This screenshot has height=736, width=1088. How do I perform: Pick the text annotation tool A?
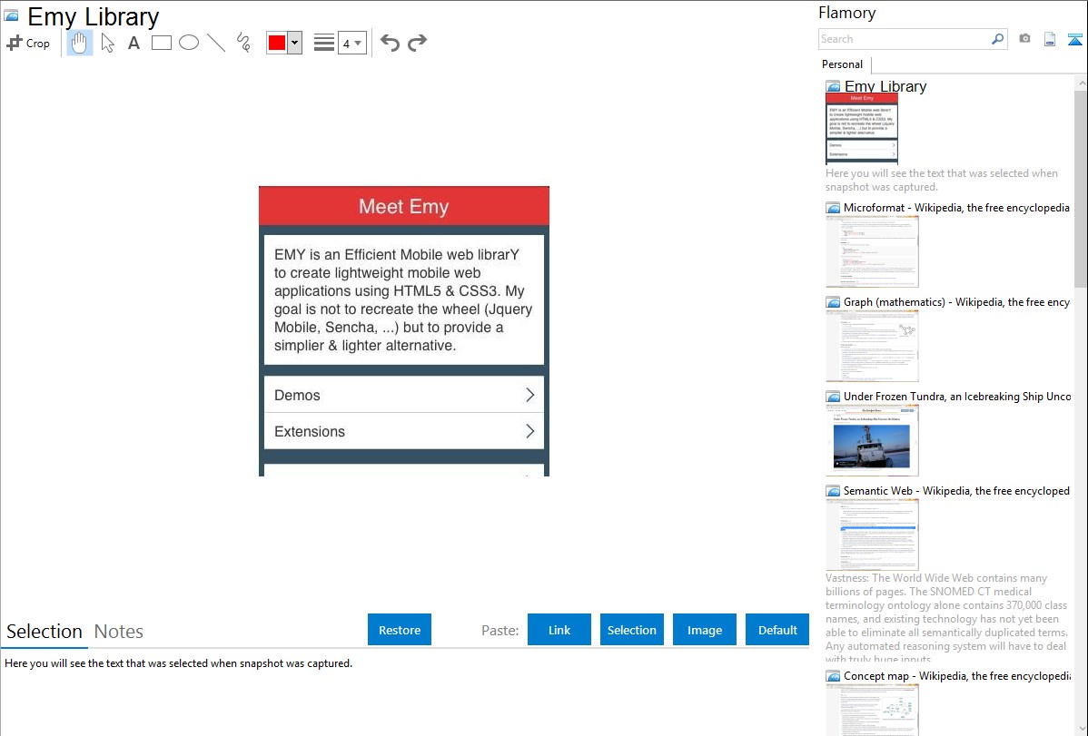click(134, 43)
